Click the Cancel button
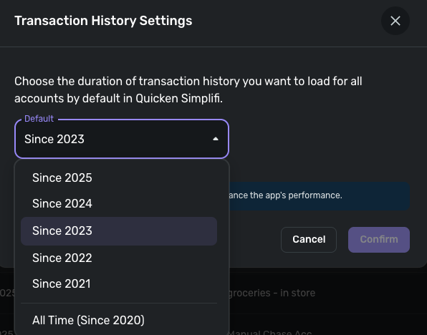Viewport: 427px width, 335px height. coord(309,240)
